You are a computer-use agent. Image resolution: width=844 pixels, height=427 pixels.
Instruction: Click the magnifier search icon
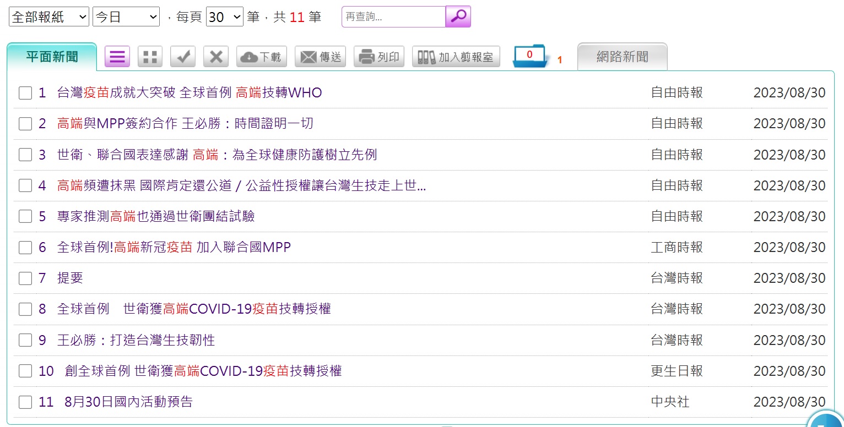(458, 17)
